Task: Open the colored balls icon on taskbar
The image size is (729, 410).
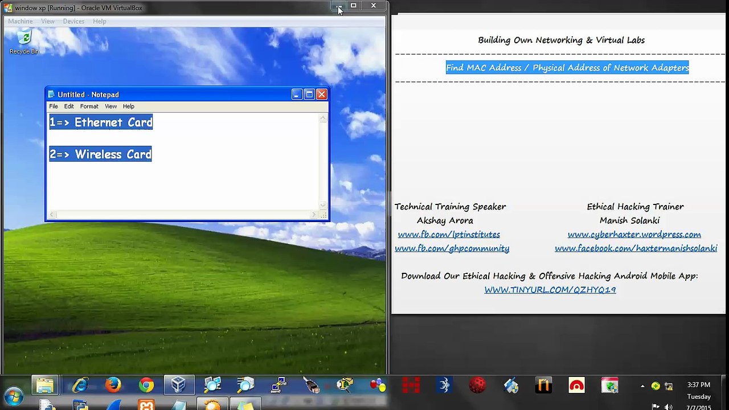Action: (x=378, y=386)
